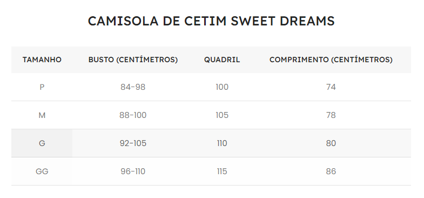
Task: Click the hip value 115
Action: (222, 171)
